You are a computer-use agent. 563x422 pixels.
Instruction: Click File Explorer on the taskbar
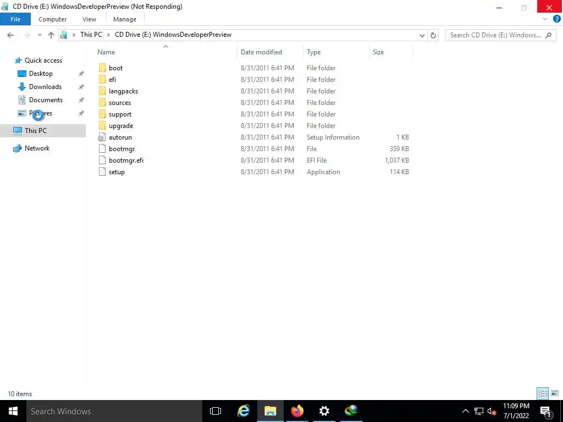pos(270,411)
